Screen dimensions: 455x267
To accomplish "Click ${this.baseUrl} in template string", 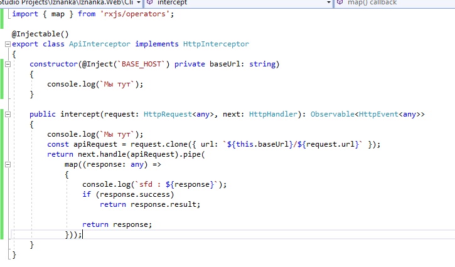I will 260,144.
